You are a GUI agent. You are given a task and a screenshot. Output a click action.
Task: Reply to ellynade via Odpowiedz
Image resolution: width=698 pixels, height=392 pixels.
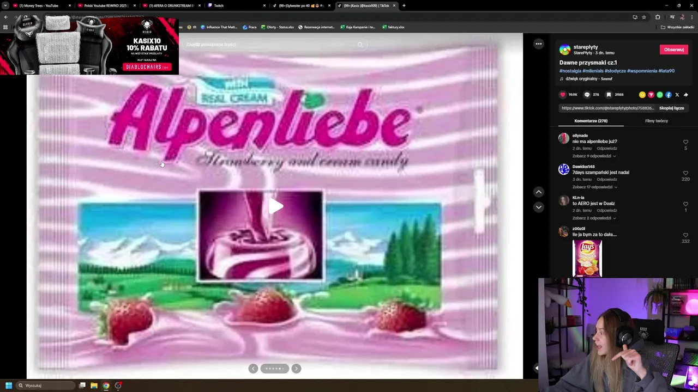[606, 148]
